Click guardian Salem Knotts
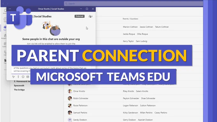Screen dimensions: 217x122 pos(142,91)
